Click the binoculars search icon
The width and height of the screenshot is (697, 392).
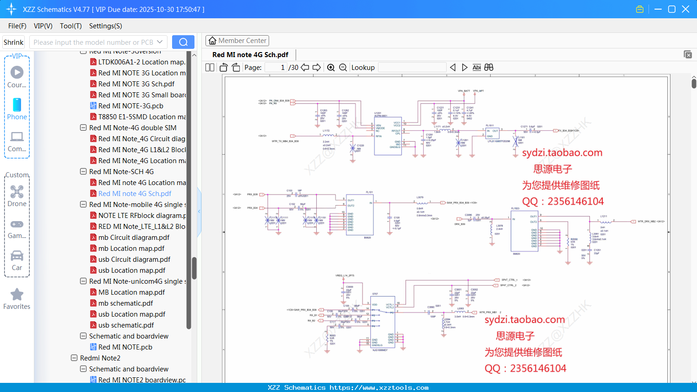pyautogui.click(x=489, y=68)
